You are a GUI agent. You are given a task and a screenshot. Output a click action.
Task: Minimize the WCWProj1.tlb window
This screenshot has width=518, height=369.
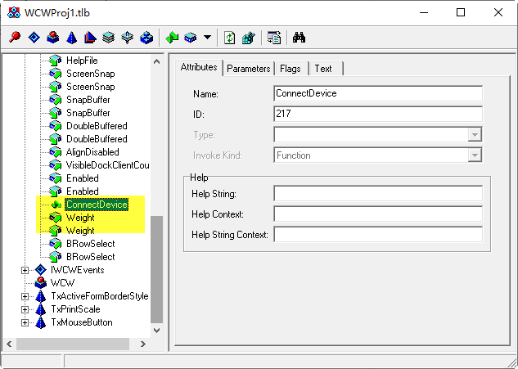pos(424,12)
